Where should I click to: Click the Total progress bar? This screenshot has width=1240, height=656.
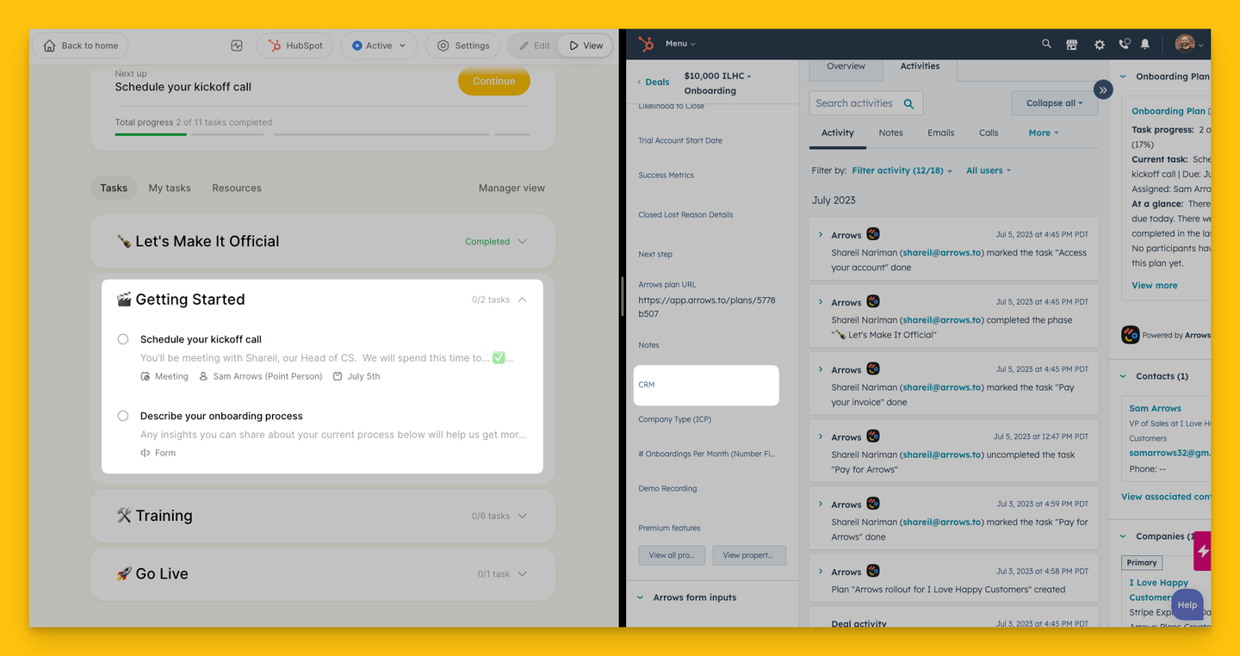[323, 134]
